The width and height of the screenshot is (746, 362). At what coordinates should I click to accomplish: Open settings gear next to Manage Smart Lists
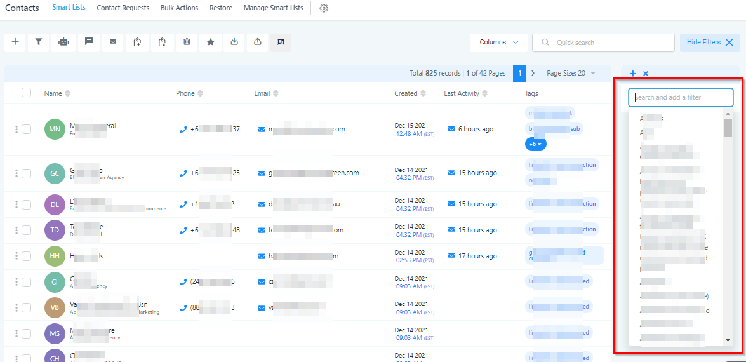click(x=324, y=8)
